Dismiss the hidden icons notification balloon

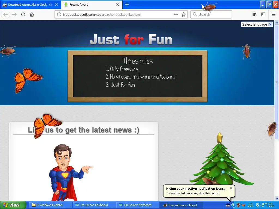231,188
